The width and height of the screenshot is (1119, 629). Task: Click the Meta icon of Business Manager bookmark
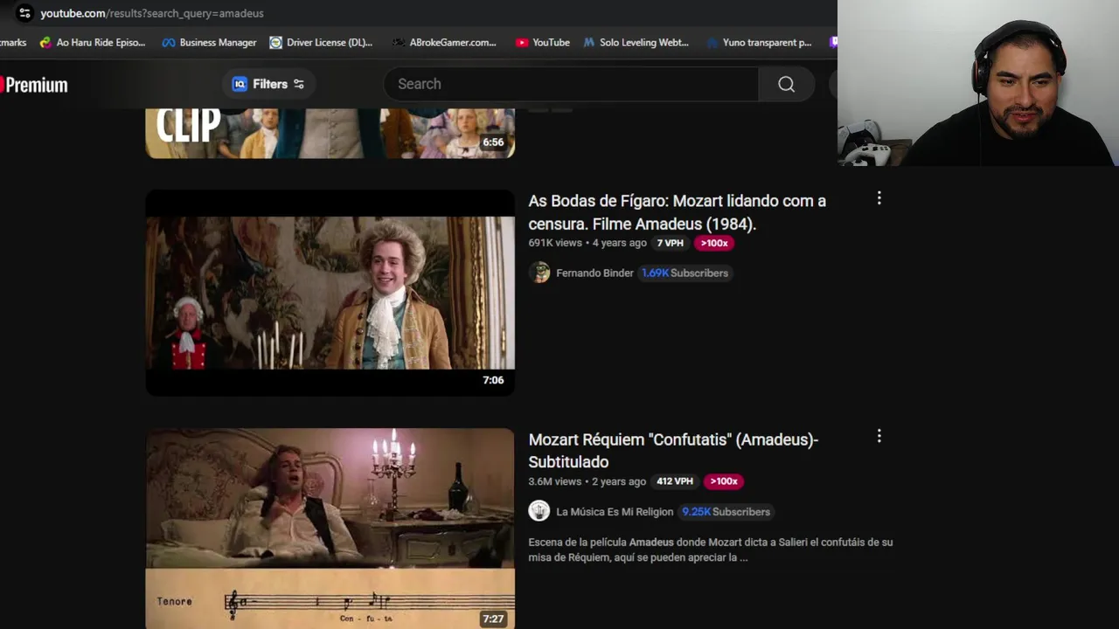169,42
